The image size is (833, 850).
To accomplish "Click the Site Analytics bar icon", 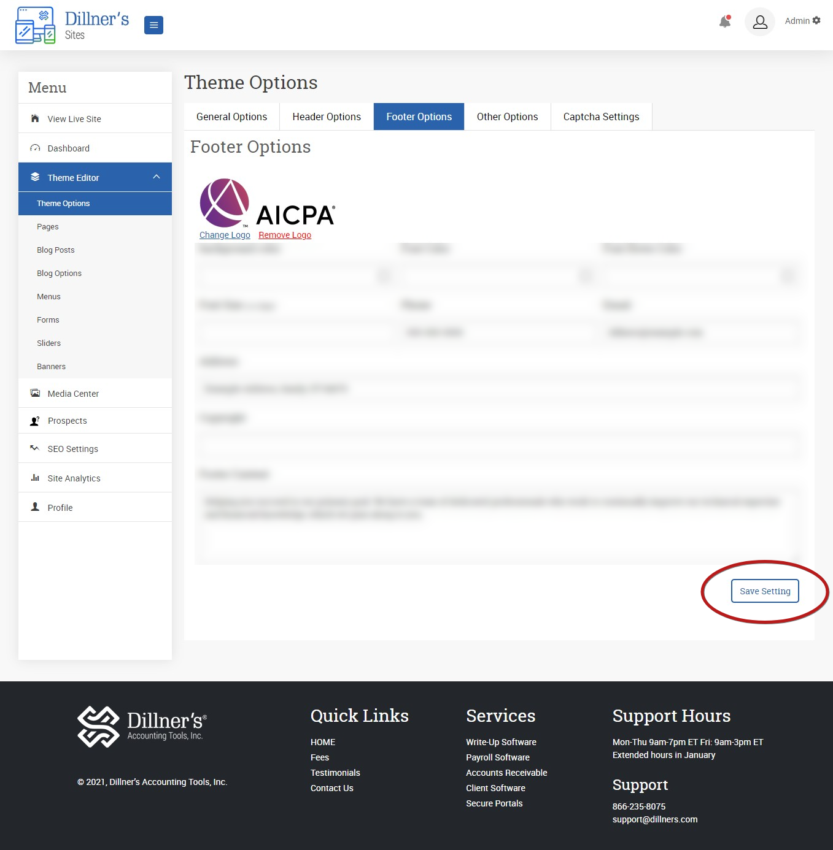I will pos(35,478).
